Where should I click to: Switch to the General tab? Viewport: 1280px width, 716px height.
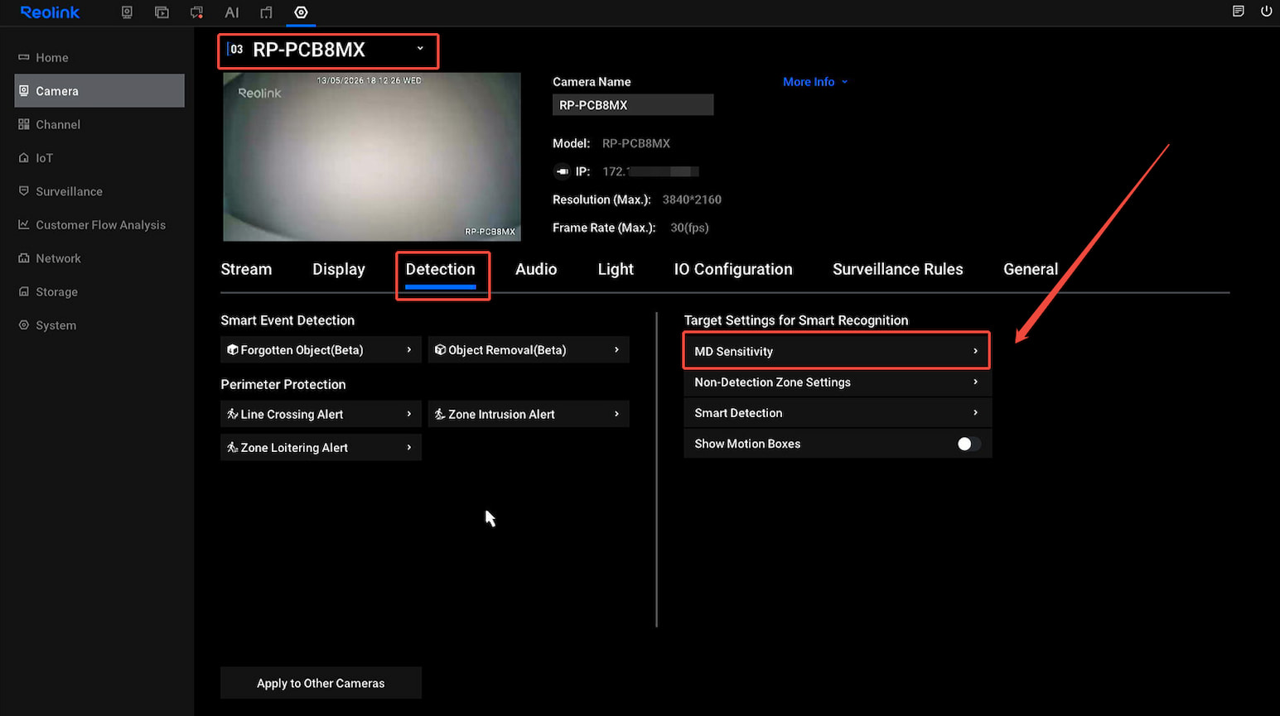click(1031, 270)
